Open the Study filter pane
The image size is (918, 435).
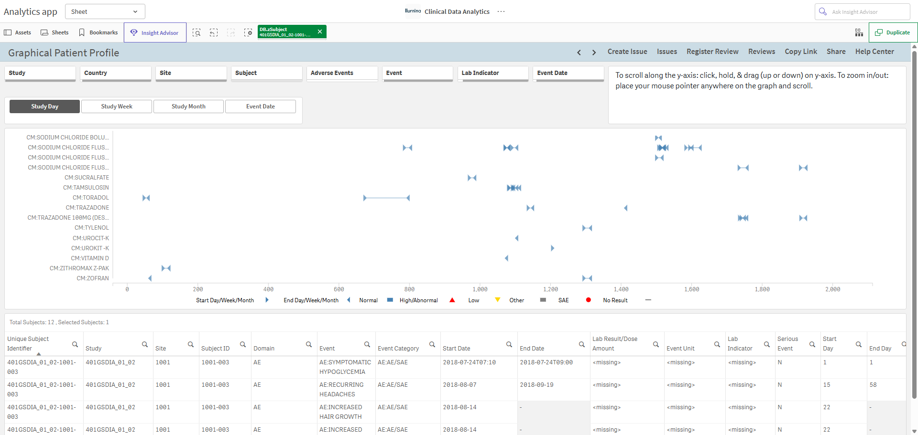coord(40,73)
